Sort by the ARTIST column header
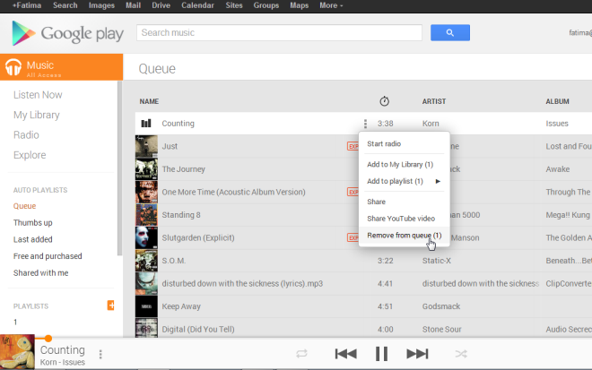The height and width of the screenshot is (370, 592). [x=434, y=101]
